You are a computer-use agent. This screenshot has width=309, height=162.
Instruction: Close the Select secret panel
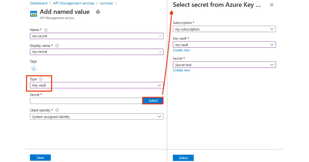(272, 5)
